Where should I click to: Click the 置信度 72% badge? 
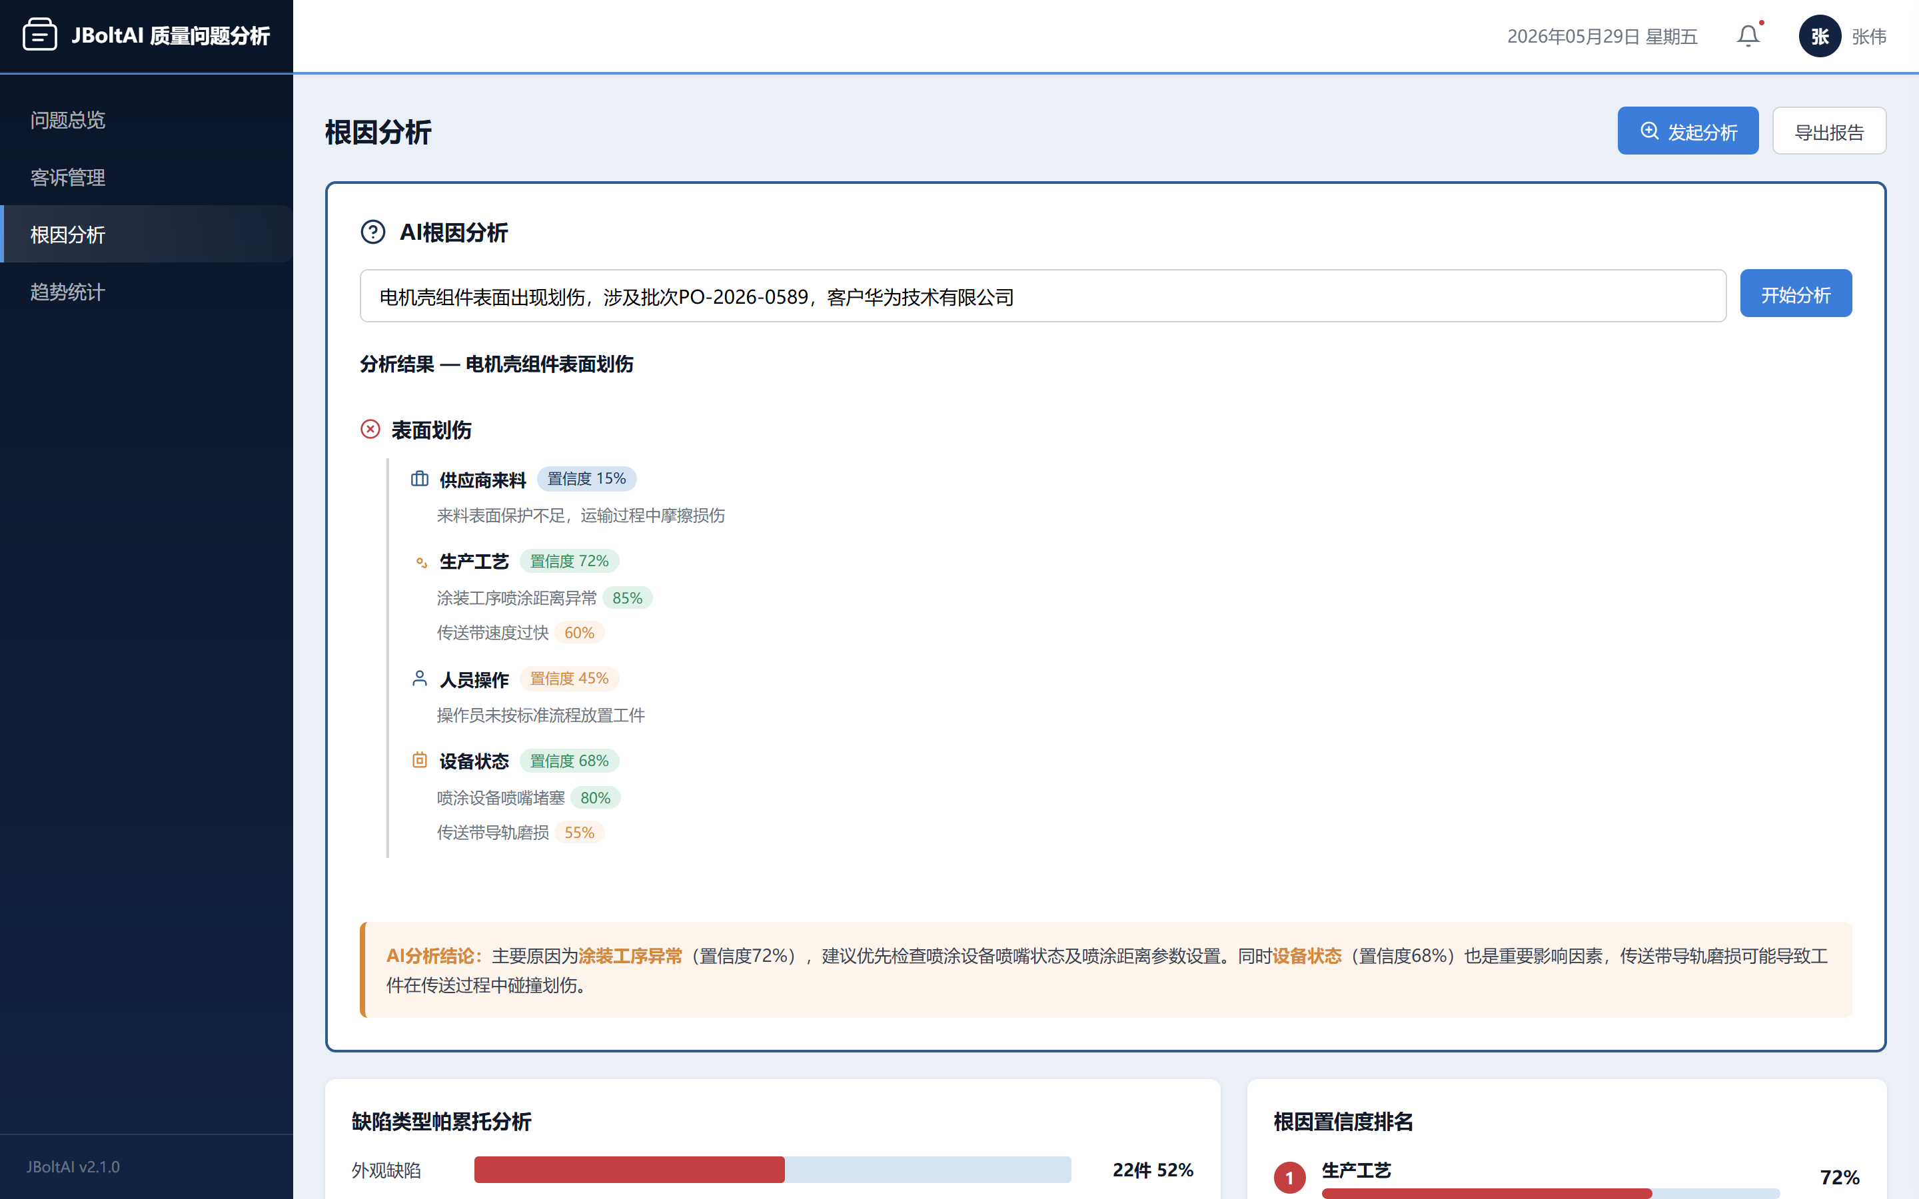[569, 562]
